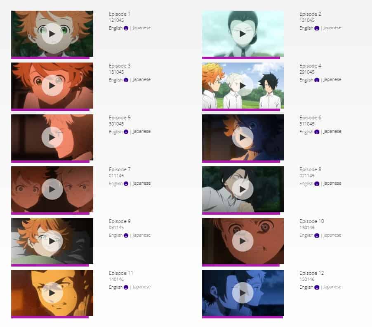Play Episode 2 video
Image resolution: width=372 pixels, height=327 pixels.
point(243,34)
